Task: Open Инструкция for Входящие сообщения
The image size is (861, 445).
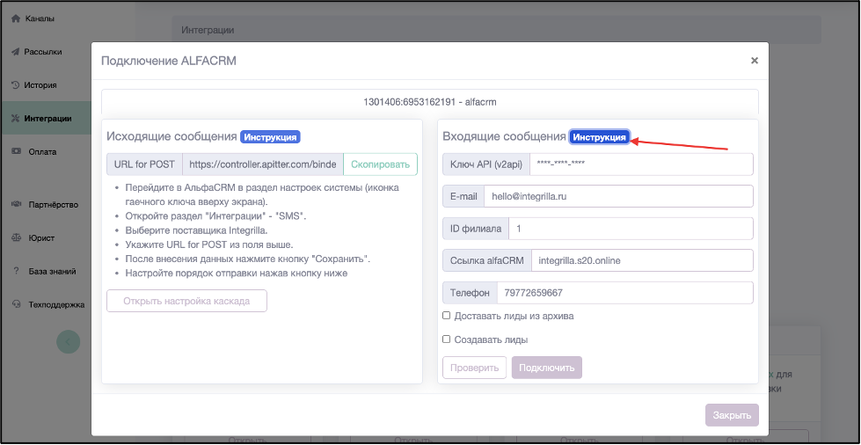Action: pyautogui.click(x=600, y=137)
